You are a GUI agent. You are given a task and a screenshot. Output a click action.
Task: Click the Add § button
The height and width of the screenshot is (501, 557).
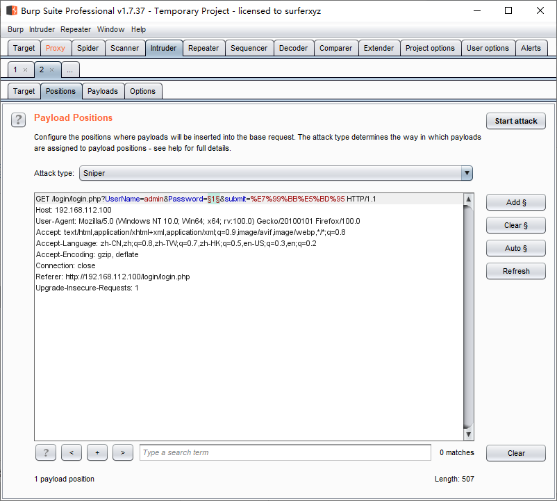516,202
